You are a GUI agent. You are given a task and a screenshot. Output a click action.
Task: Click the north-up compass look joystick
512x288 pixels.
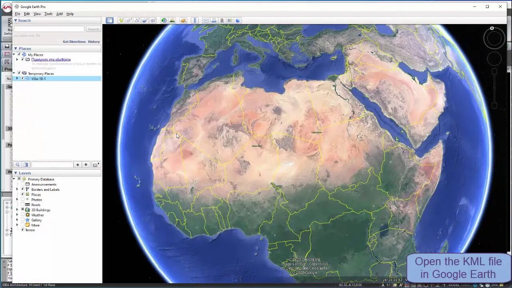pyautogui.click(x=494, y=38)
